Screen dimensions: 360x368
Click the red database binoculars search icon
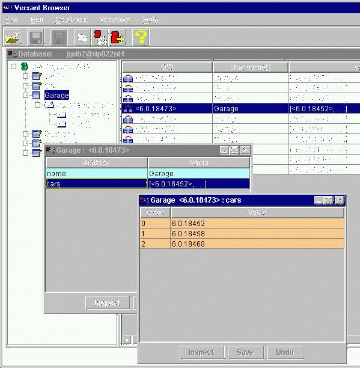click(100, 37)
